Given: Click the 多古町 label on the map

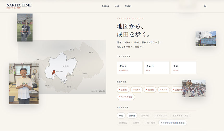Looking at the screenshot, I should tap(85, 74).
